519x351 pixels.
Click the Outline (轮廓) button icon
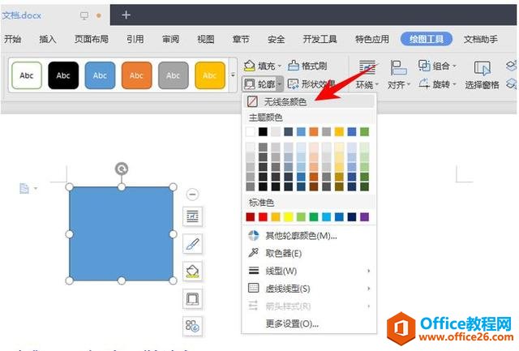click(249, 84)
